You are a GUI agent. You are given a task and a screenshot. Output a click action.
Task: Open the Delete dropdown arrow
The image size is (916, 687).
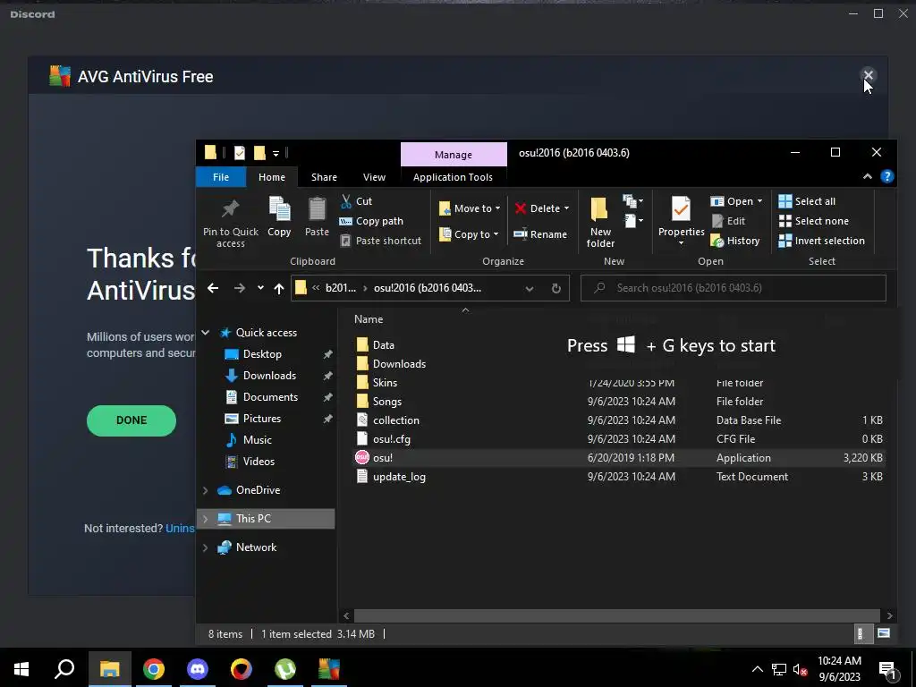566,208
